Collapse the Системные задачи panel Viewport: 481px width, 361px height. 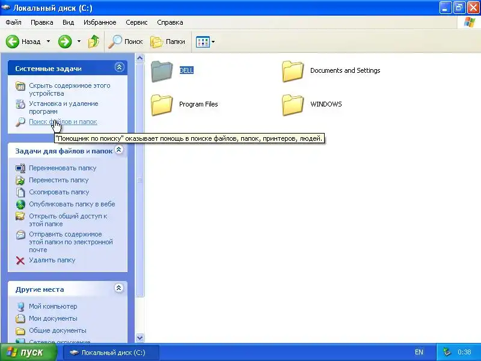click(x=119, y=67)
